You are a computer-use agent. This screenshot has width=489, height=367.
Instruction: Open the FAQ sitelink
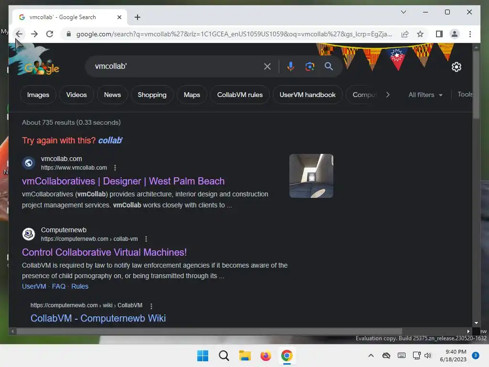click(59, 286)
